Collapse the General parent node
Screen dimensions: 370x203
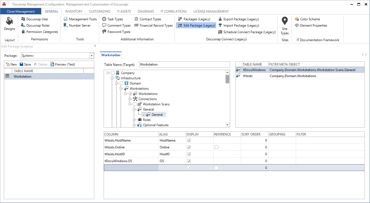[134, 109]
